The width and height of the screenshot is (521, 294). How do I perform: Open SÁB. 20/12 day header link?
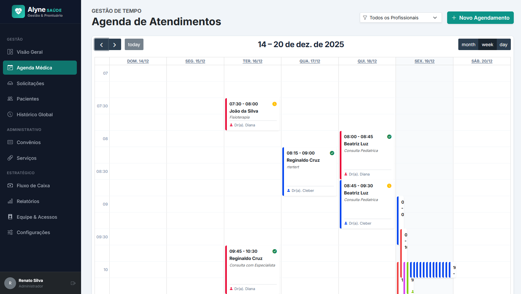point(482,61)
